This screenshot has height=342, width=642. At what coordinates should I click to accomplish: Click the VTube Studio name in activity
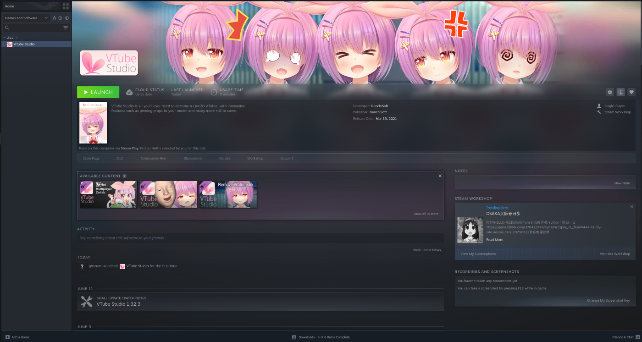(138, 266)
